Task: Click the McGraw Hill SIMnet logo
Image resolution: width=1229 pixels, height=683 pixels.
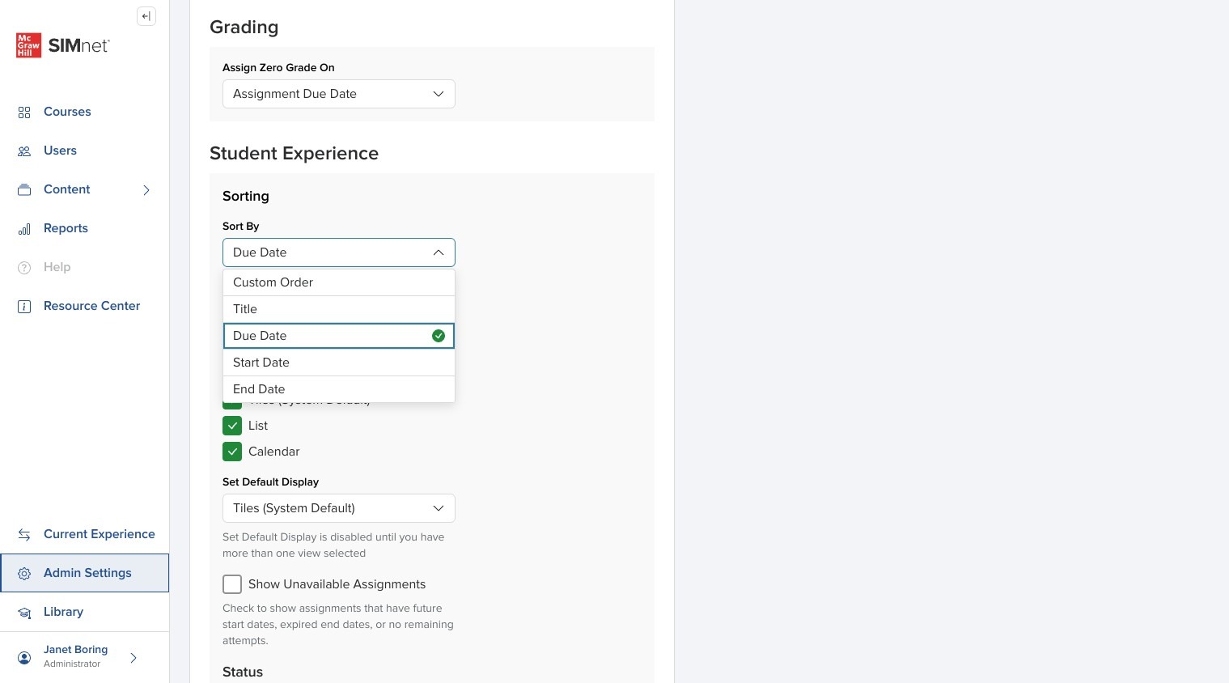Action: (62, 45)
